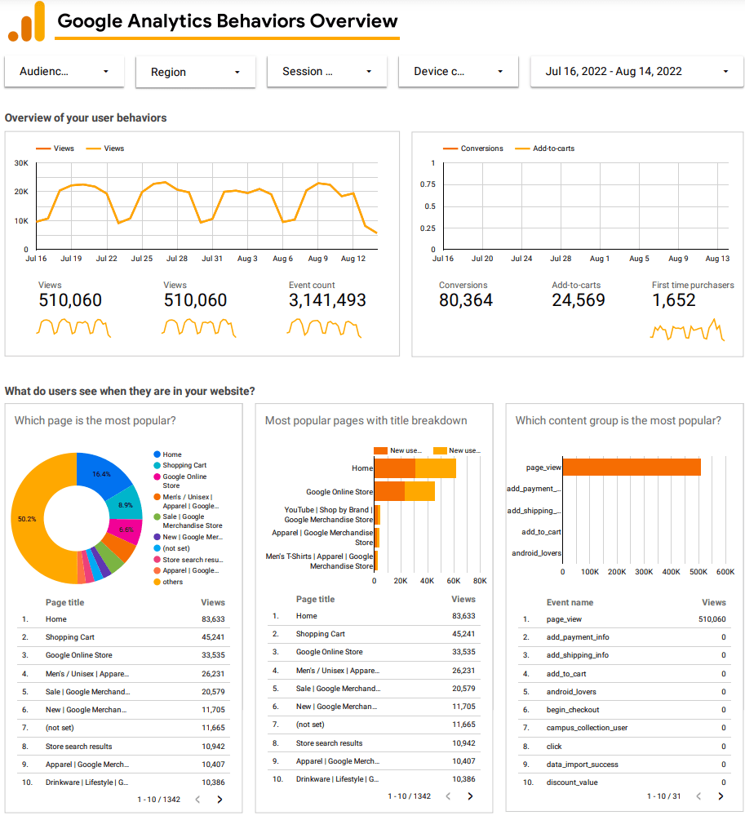
Task: Open the date range picker dropdown
Action: coord(636,72)
